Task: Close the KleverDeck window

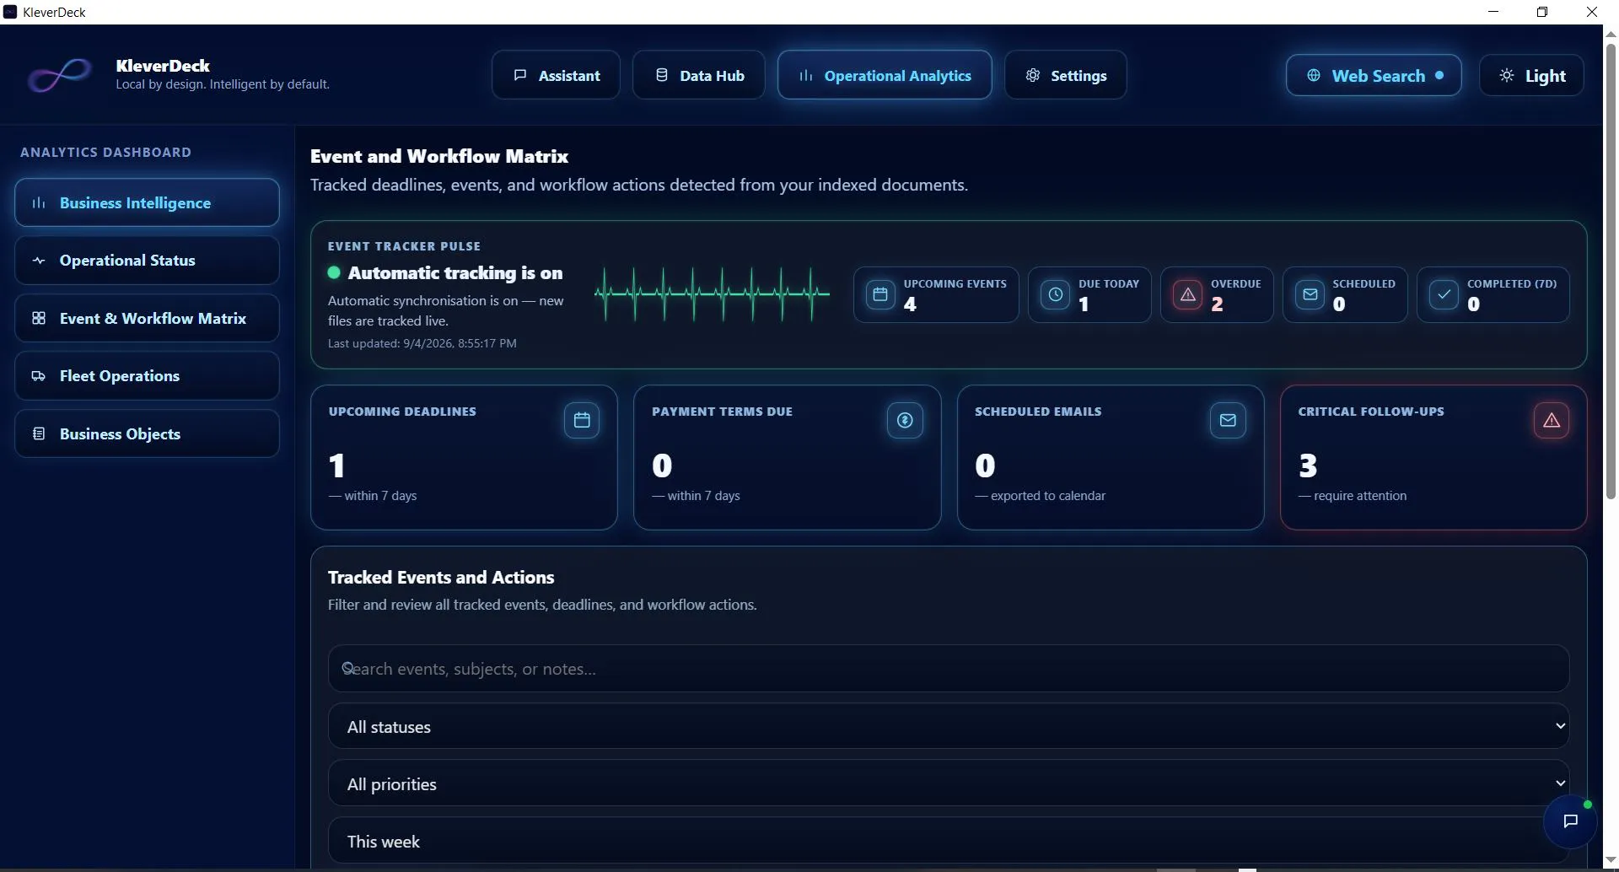Action: click(1592, 12)
